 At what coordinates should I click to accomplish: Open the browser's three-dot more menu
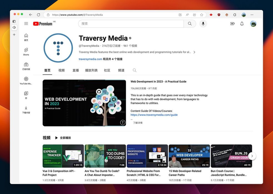pyautogui.click(x=252, y=15)
